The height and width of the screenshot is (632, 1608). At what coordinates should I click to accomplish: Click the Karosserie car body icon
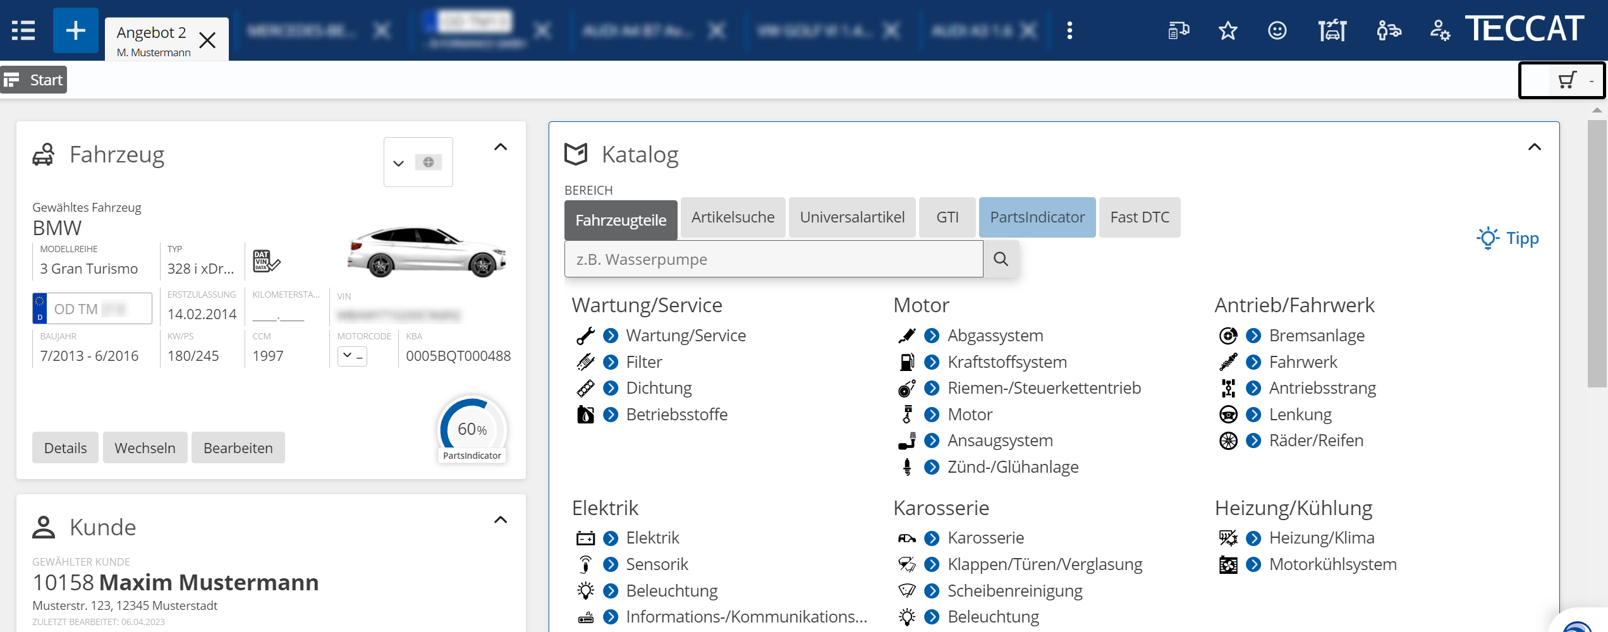click(x=907, y=538)
